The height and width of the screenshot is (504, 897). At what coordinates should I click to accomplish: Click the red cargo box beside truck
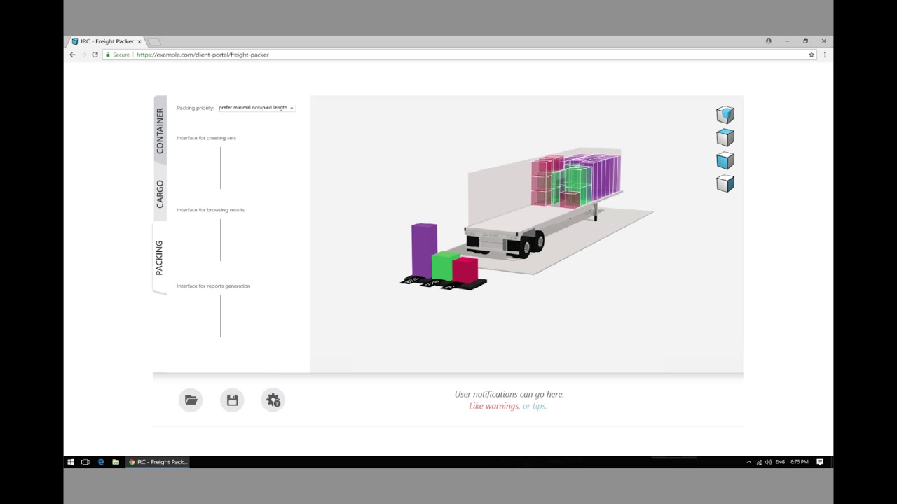coord(465,271)
